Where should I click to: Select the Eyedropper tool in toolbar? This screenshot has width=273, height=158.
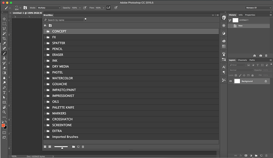point(4,43)
